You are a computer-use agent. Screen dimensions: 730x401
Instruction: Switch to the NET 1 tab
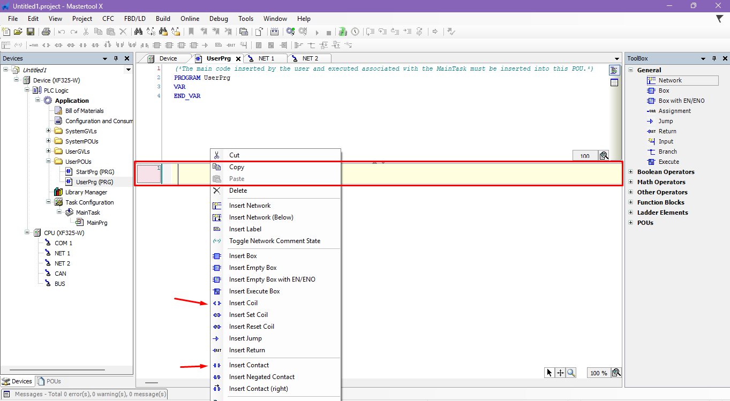click(266, 58)
